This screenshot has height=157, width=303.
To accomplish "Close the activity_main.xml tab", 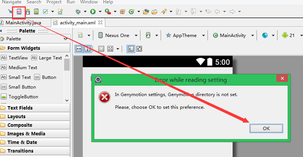I will click(100, 22).
